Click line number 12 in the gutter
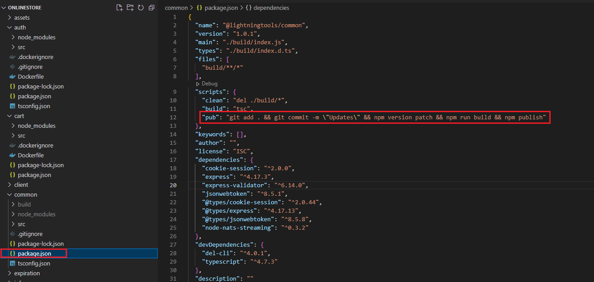This screenshot has width=594, height=282. 173,117
